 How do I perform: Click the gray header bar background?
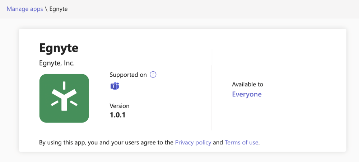206,9
